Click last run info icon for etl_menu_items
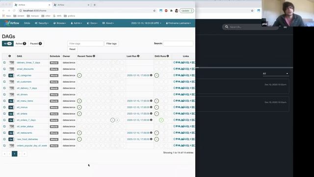Viewport: 314px width, 177px height. coord(151,101)
